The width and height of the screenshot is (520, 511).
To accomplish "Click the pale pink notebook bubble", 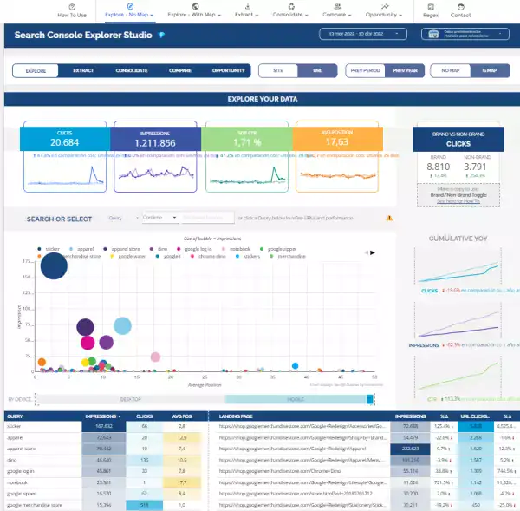I will click(x=155, y=357).
